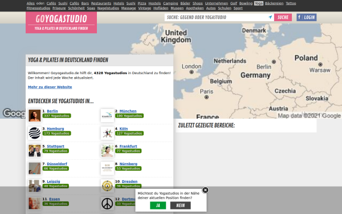Click the JA button to allow location

pos(158,205)
